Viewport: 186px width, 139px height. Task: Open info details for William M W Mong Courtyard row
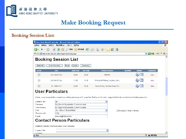pyautogui.click(x=137, y=80)
